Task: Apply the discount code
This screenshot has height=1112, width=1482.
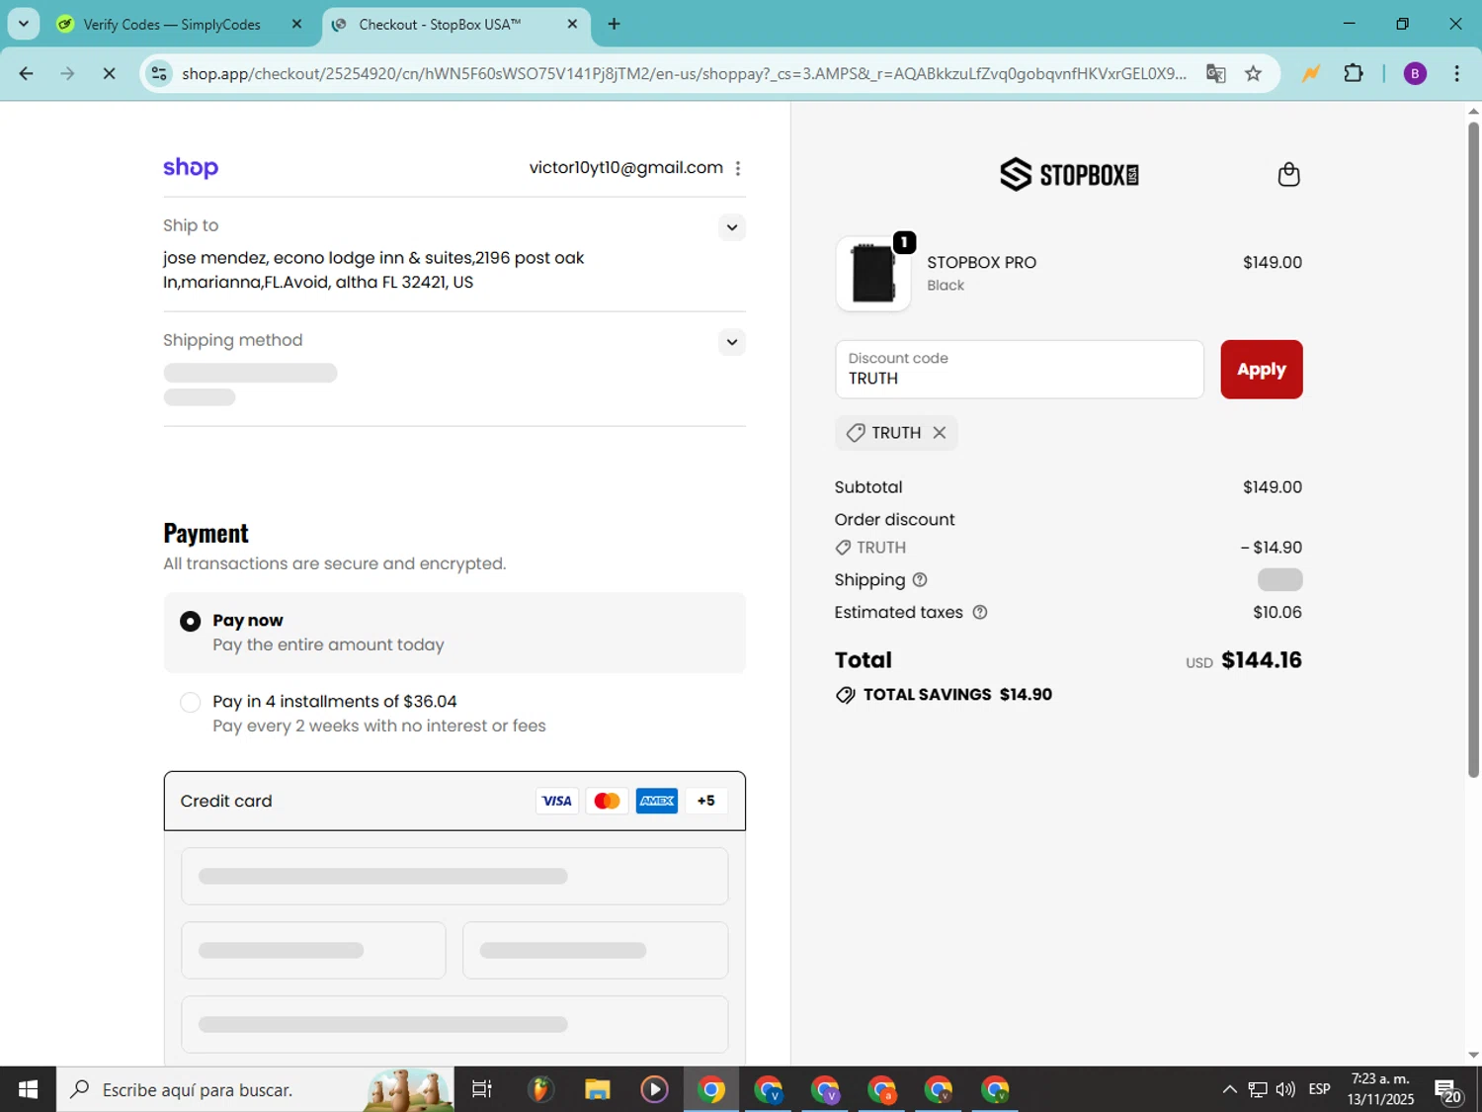Action: [x=1261, y=370]
